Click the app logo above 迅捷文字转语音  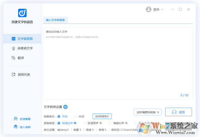22,13
